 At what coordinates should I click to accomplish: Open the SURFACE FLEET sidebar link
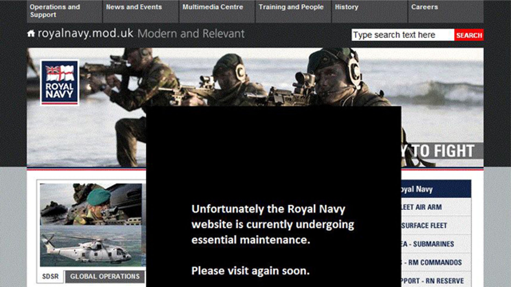pyautogui.click(x=436, y=226)
